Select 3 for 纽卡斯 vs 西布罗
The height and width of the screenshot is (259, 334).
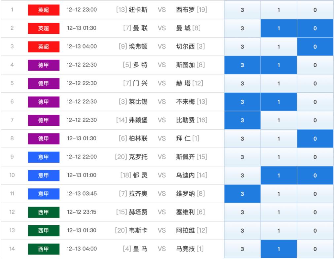pyautogui.click(x=242, y=10)
